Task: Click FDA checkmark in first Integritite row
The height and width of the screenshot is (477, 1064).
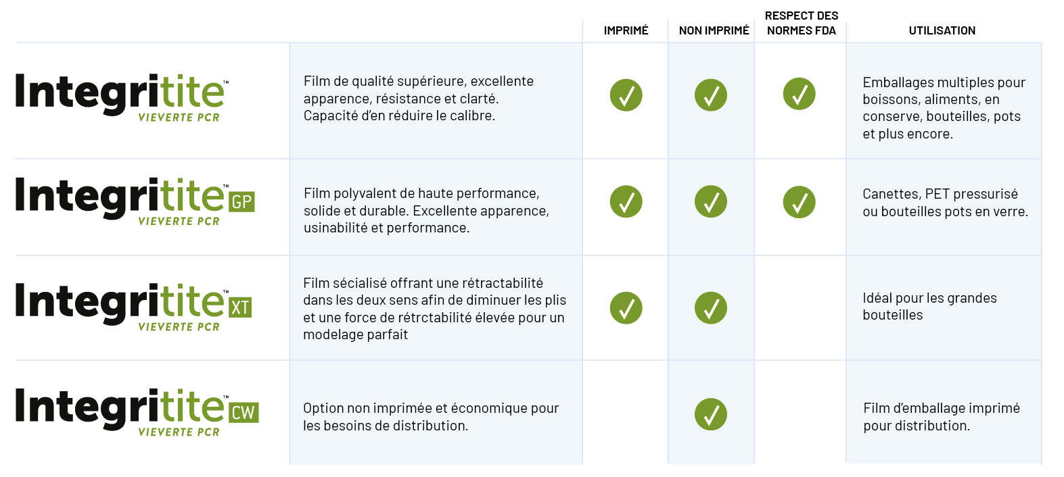Action: pos(799,94)
